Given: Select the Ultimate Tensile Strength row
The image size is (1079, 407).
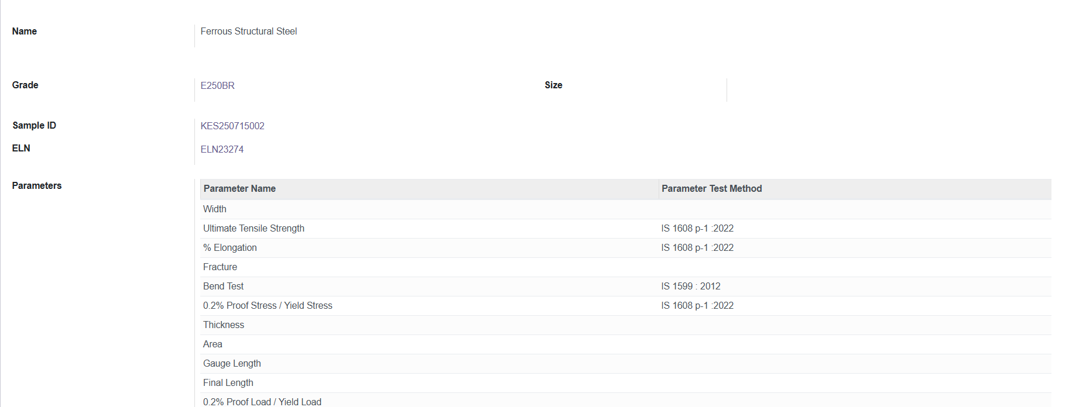Looking at the screenshot, I should [254, 229].
